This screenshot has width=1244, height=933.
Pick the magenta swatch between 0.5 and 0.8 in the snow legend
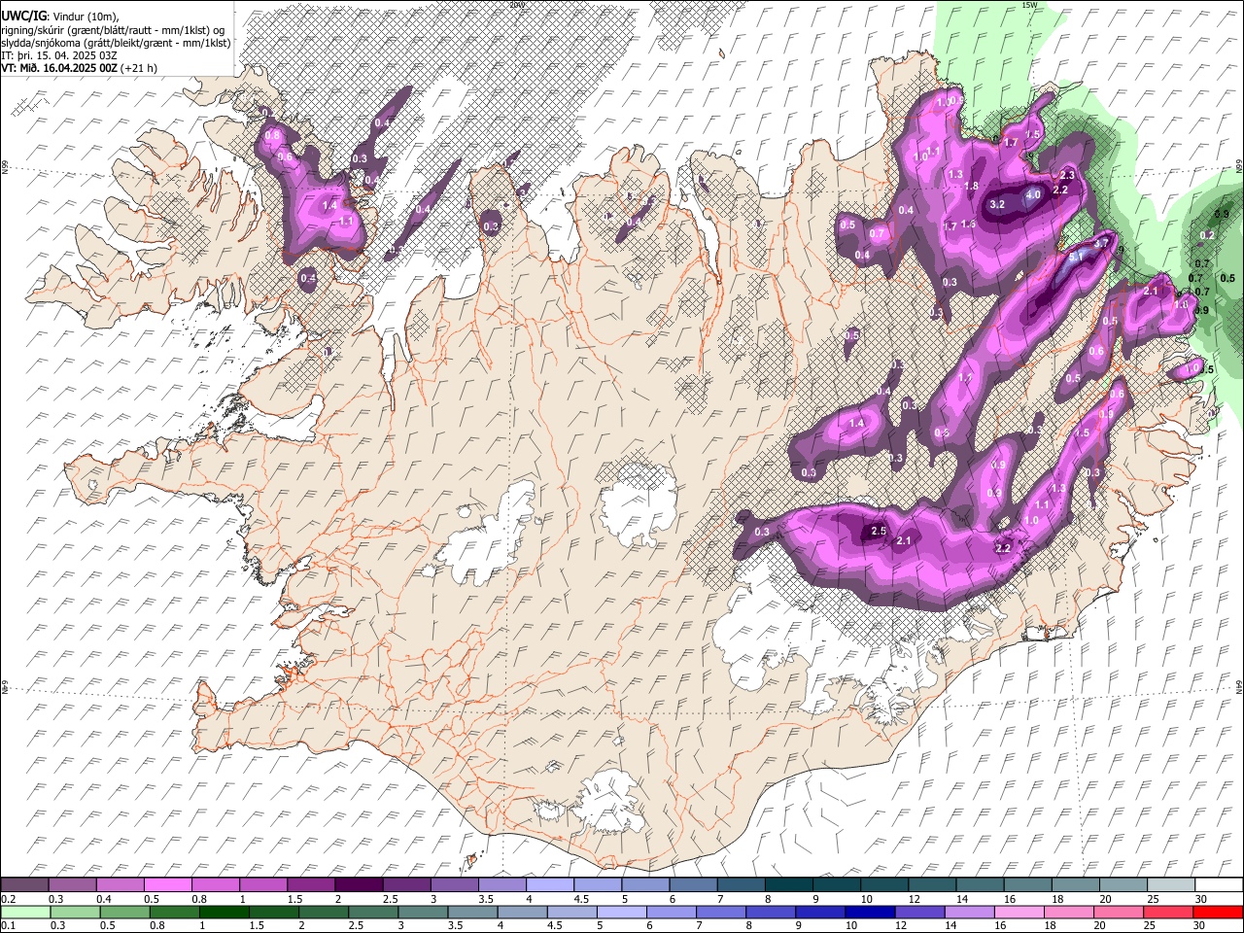pos(167,885)
